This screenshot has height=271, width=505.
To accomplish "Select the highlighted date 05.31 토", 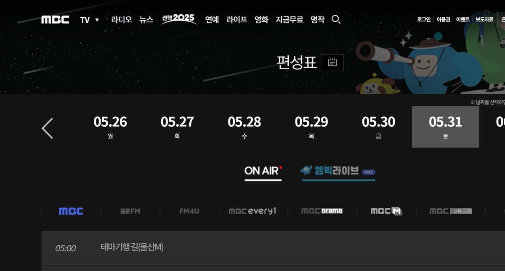I will pos(445,127).
